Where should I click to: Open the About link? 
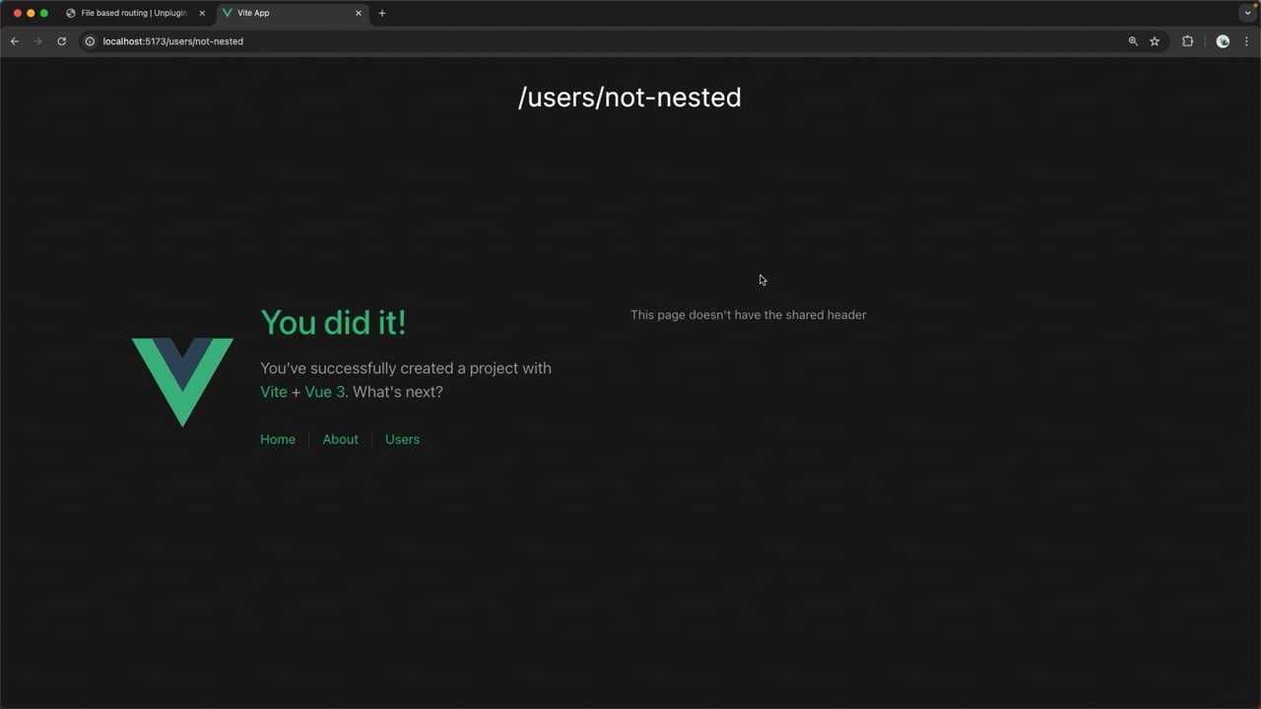point(340,439)
